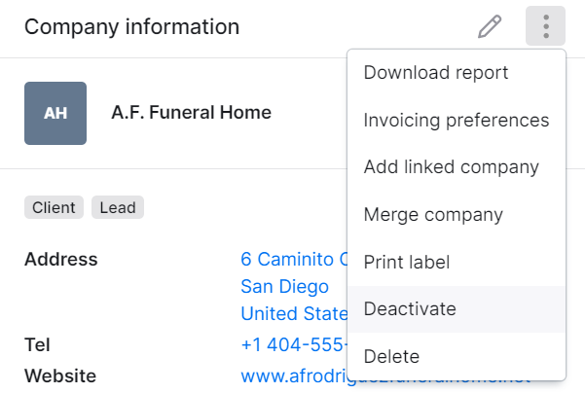Click the Company information heading
585x393 pixels.
click(132, 27)
